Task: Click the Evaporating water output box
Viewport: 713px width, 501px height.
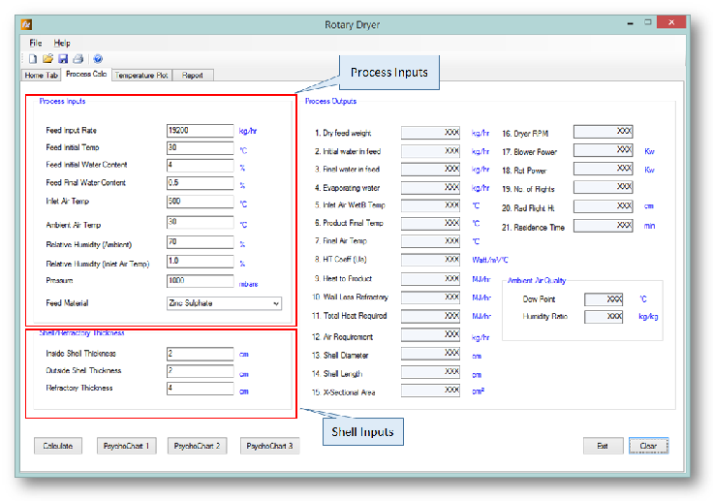Action: (x=431, y=187)
